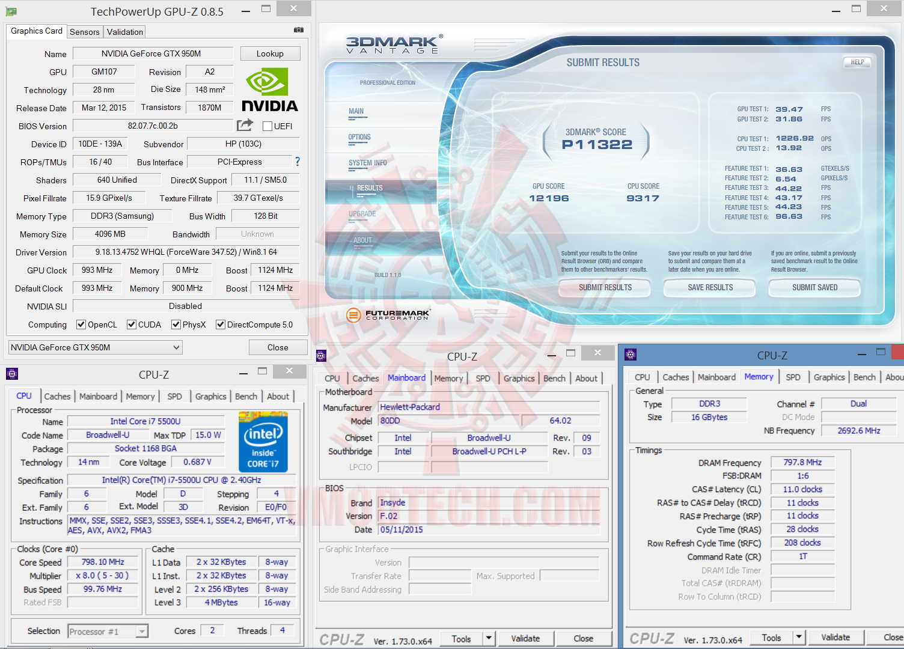904x649 pixels.
Task: Click the BIOS Version field '82.07.7c.00.2b'
Action: [x=153, y=126]
